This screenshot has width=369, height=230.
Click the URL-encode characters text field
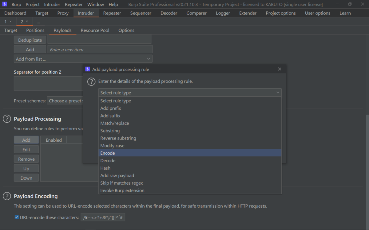coord(103,217)
